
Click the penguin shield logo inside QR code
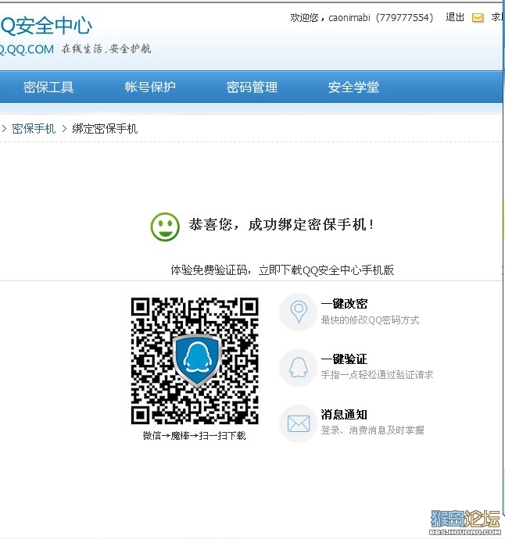coord(197,360)
